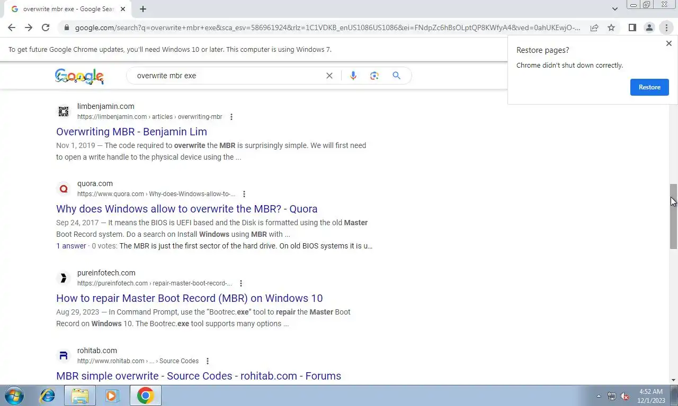Click the '1 answer' Quora link
This screenshot has height=406, width=678.
coord(71,246)
